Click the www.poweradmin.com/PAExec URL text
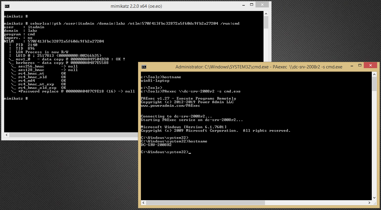The image size is (381, 210). coord(170,106)
